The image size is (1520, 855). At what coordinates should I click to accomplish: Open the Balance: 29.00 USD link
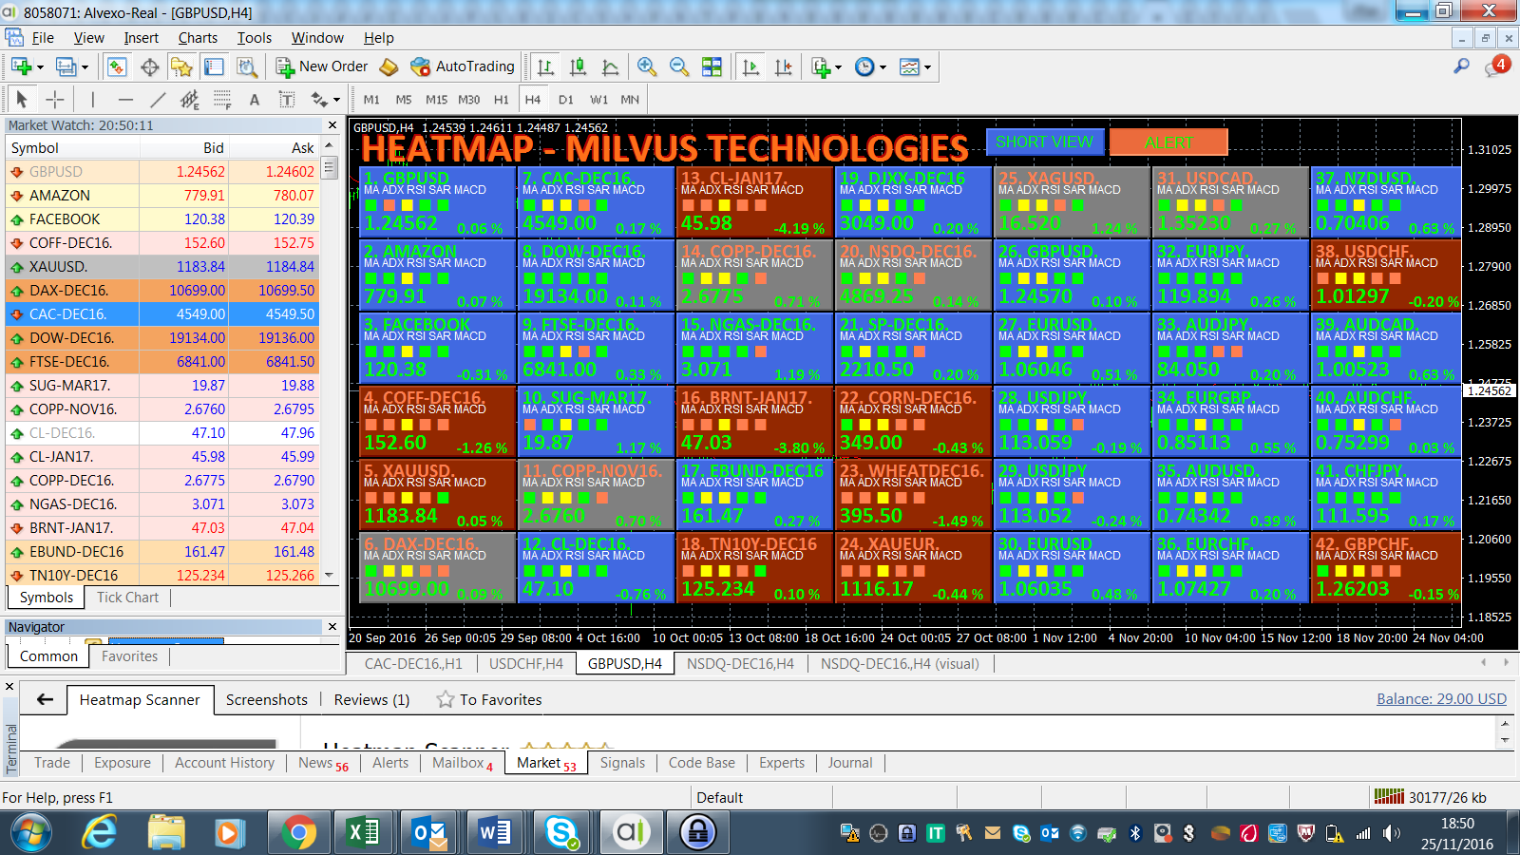point(1442,699)
